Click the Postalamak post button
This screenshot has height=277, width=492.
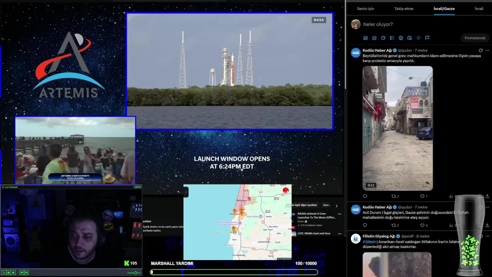(475, 38)
